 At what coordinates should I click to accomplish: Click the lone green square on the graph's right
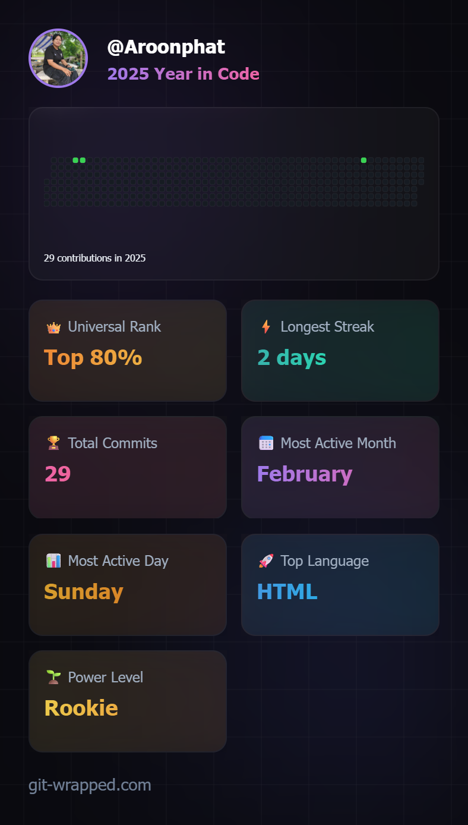click(363, 160)
